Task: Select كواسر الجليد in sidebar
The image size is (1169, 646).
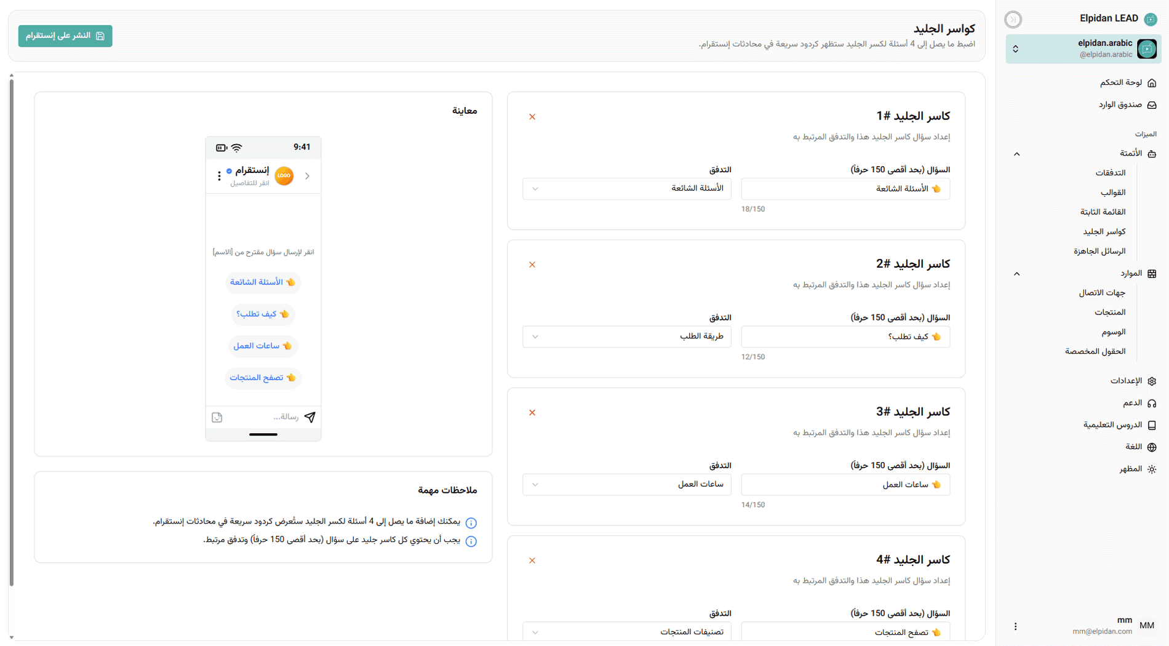Action: [1104, 232]
